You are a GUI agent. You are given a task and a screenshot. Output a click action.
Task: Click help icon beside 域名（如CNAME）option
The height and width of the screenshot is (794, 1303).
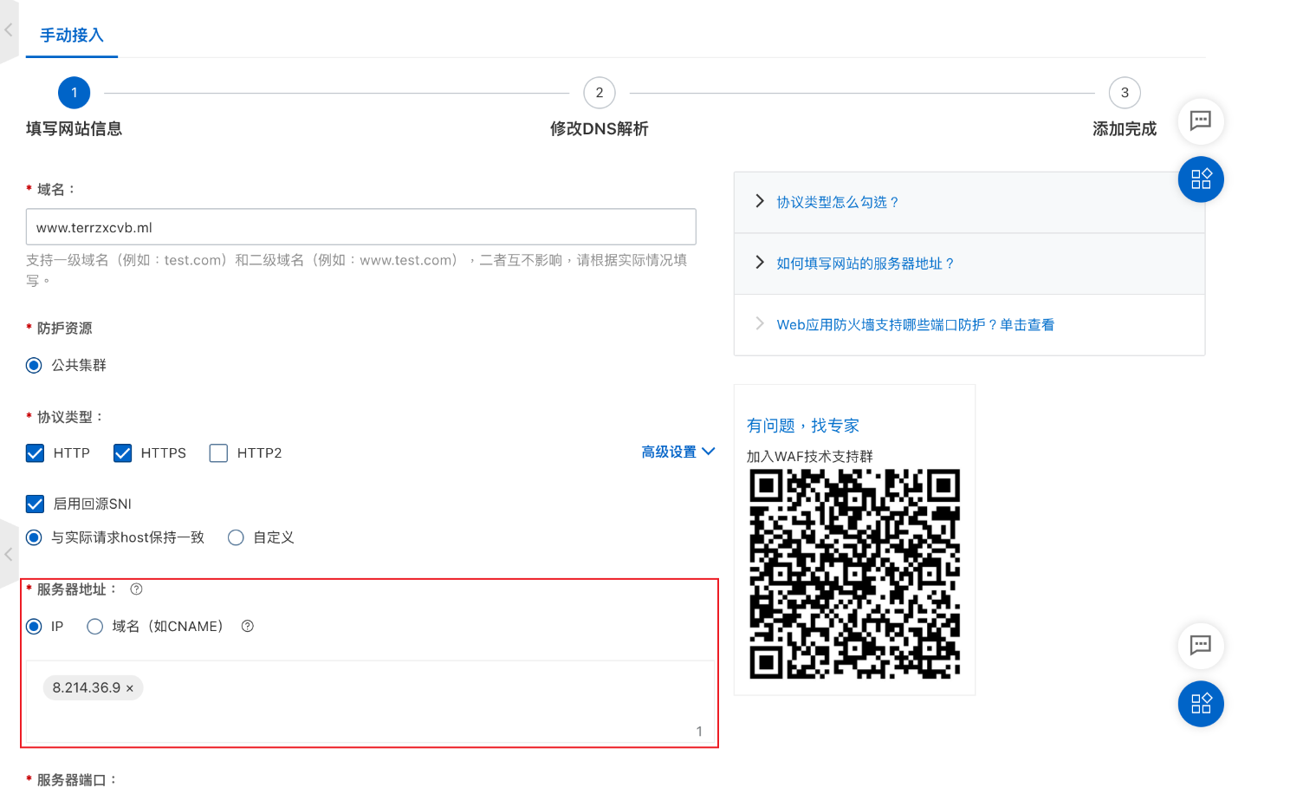[248, 626]
